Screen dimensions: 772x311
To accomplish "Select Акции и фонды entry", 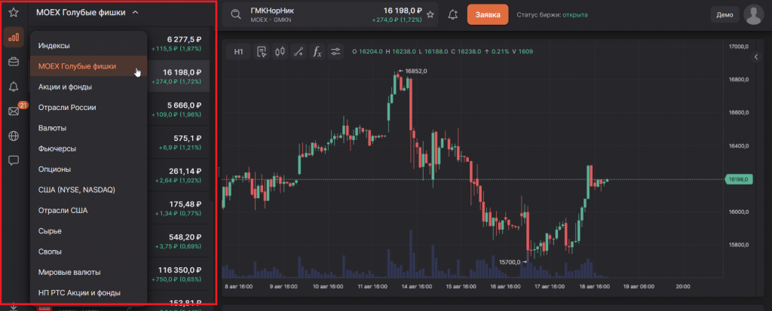I will (x=89, y=87).
